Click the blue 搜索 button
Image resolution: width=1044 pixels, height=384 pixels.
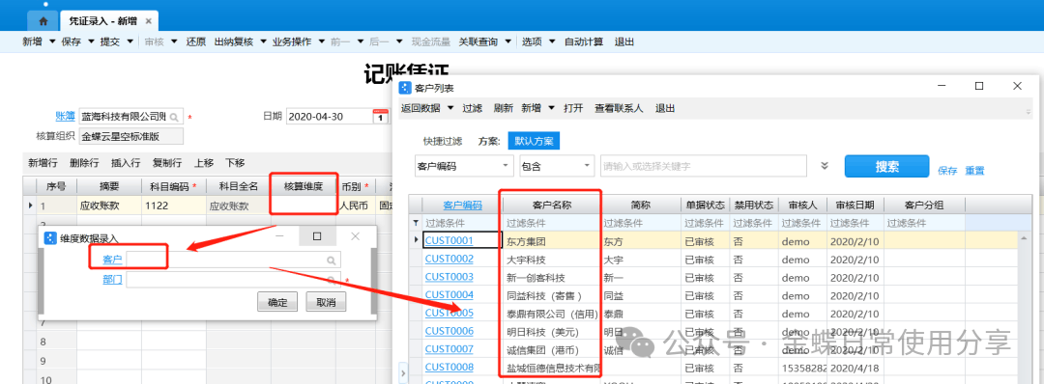(x=886, y=166)
